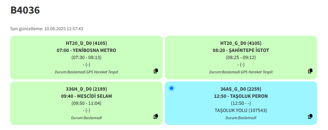This screenshot has width=328, height=130.
Task: Copy the HT20_G_D0 trip card details
Action: click(310, 71)
